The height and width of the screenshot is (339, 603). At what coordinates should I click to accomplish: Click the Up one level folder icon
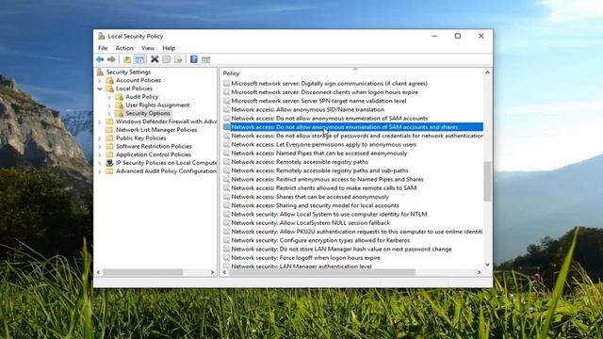tap(127, 59)
